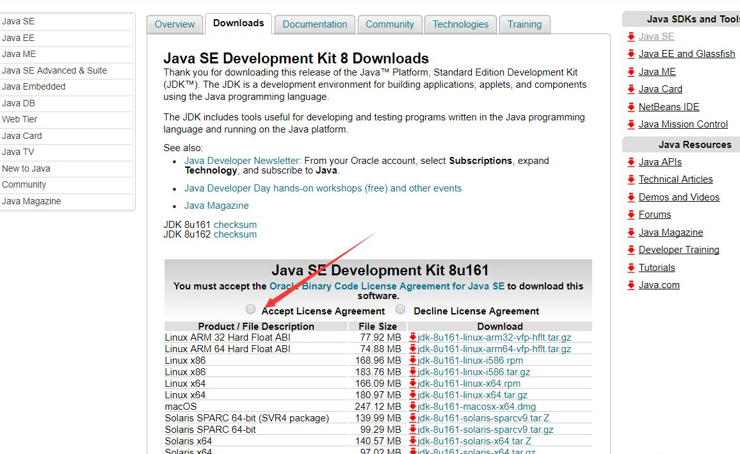Click download icon for solaris-sparcv9.tar.gz file
The width and height of the screenshot is (740, 454).
(412, 430)
